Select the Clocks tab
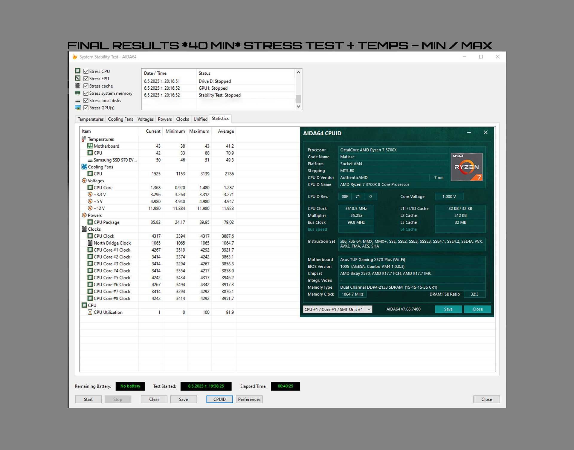Image resolution: width=574 pixels, height=450 pixels. point(182,119)
